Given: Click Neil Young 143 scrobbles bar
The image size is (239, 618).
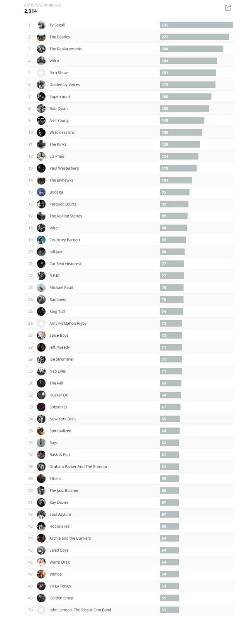Looking at the screenshot, I should (182, 121).
